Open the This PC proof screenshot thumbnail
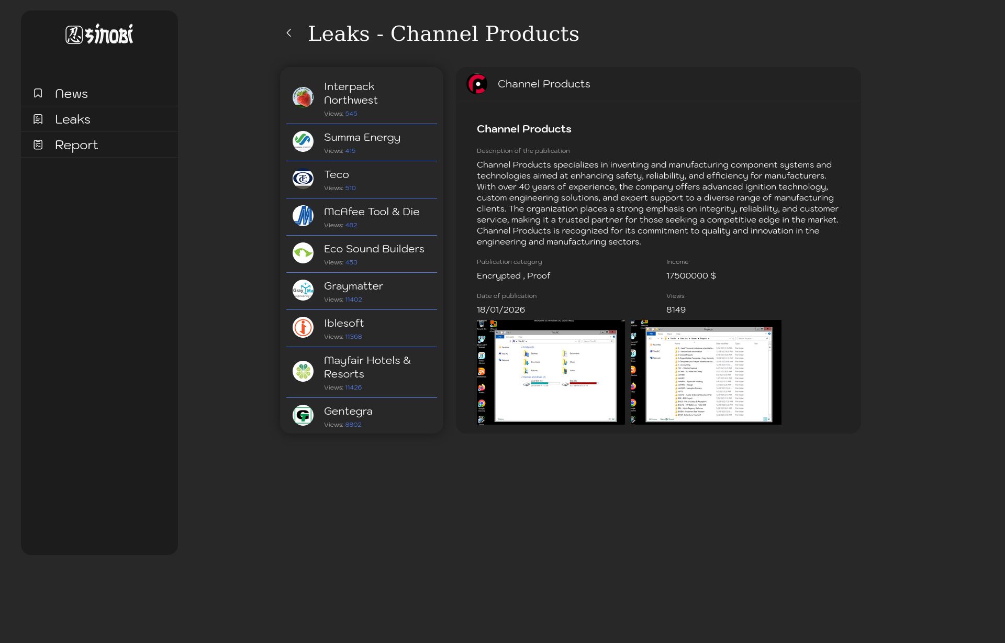The width and height of the screenshot is (1005, 643). [x=551, y=372]
